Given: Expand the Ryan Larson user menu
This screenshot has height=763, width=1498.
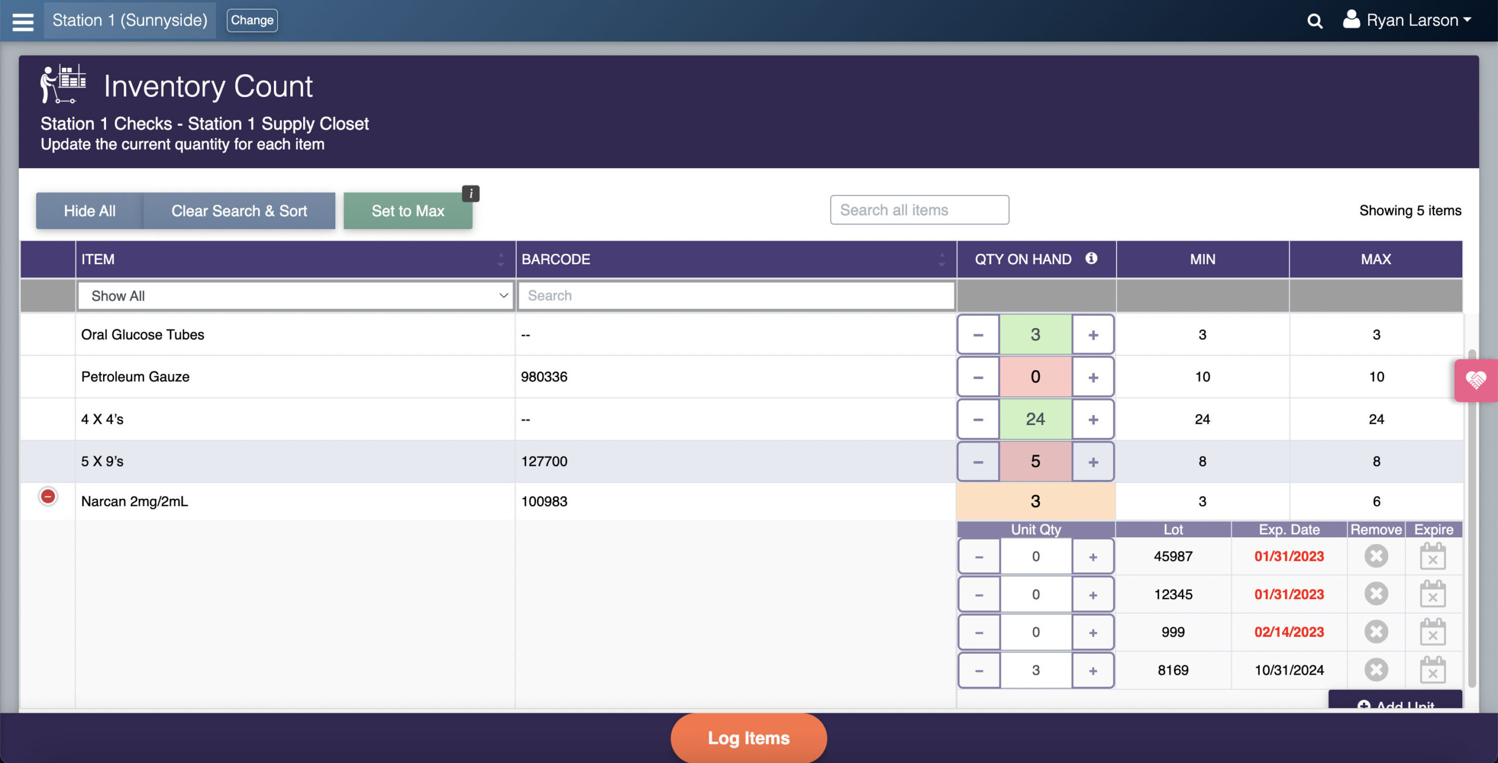Looking at the screenshot, I should 1412,20.
